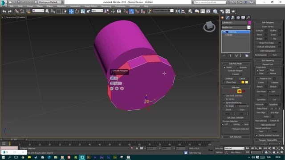Toggle the Angle Snap icon
The height and width of the screenshot is (160, 285).
click(132, 11)
